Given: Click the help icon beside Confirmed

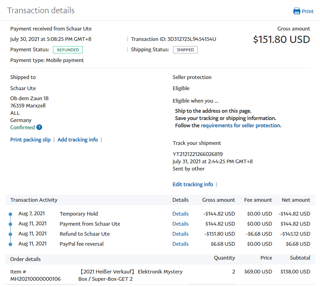Looking at the screenshot, I should tap(39, 128).
